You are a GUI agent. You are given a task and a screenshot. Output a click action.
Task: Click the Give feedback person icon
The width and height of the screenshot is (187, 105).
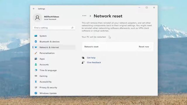point(83,62)
